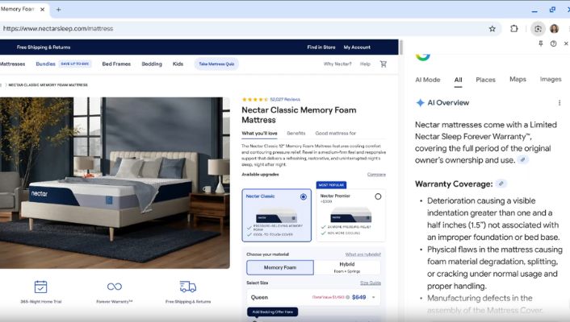This screenshot has width=570, height=322.
Task: Open the Chrome profile avatar
Action: pos(554,28)
